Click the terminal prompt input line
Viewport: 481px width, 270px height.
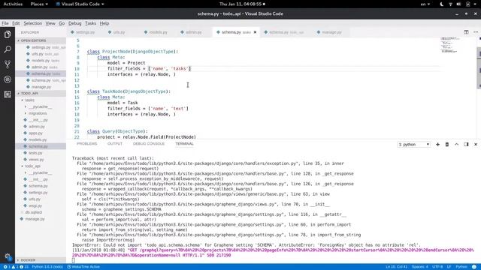[x=74, y=260]
